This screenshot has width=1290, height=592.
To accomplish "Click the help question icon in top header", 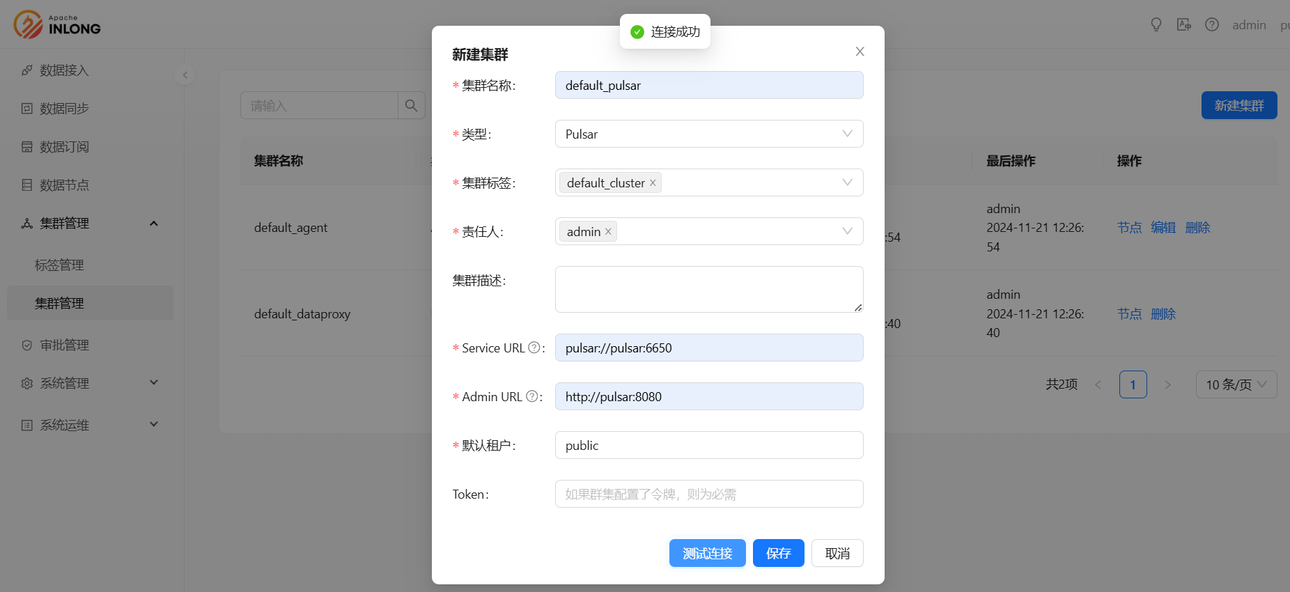I will (x=1212, y=25).
